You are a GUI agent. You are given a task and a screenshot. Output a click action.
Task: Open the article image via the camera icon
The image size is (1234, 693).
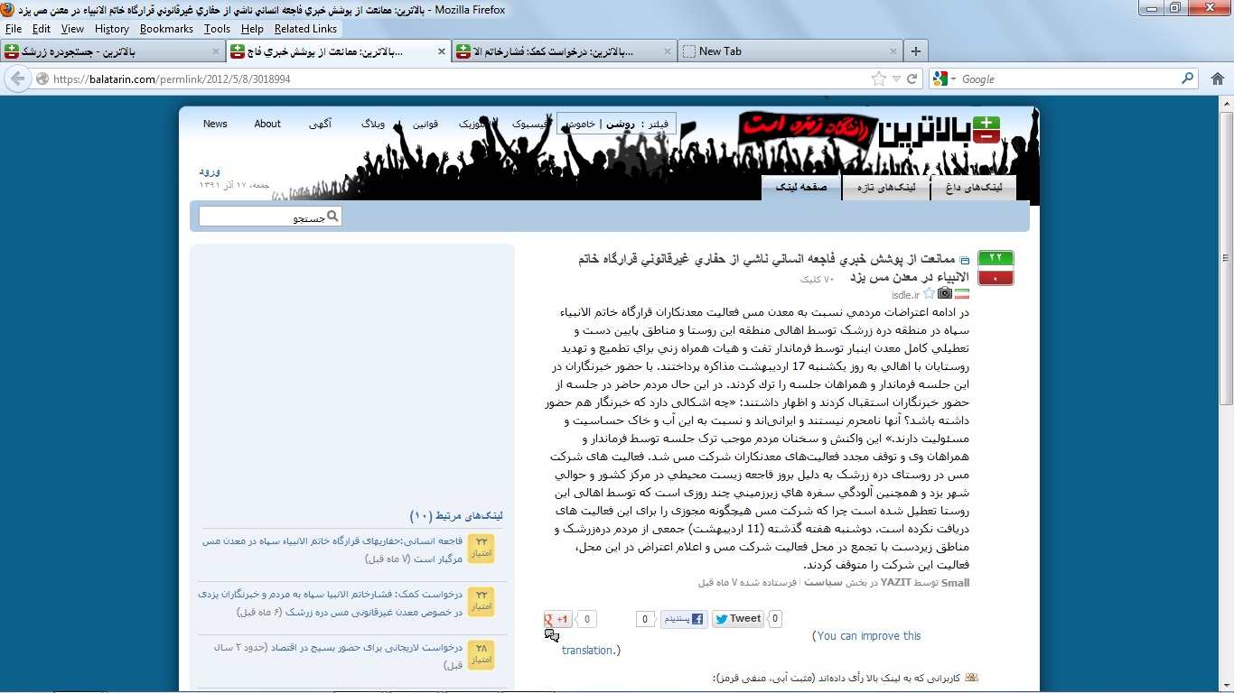[x=944, y=292]
